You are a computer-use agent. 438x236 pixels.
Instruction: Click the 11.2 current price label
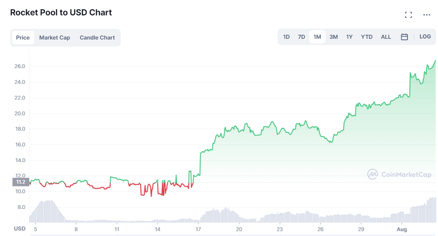tap(21, 182)
